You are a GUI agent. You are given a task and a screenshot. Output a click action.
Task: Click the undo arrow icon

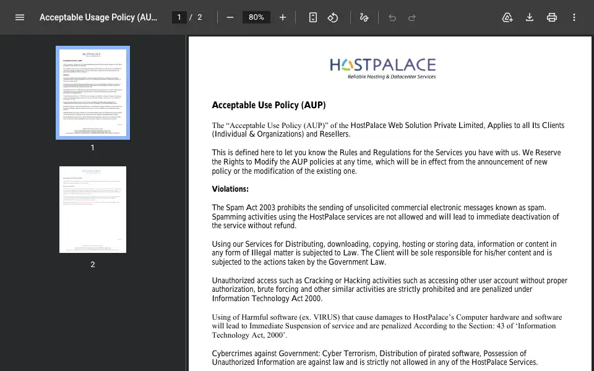click(392, 17)
